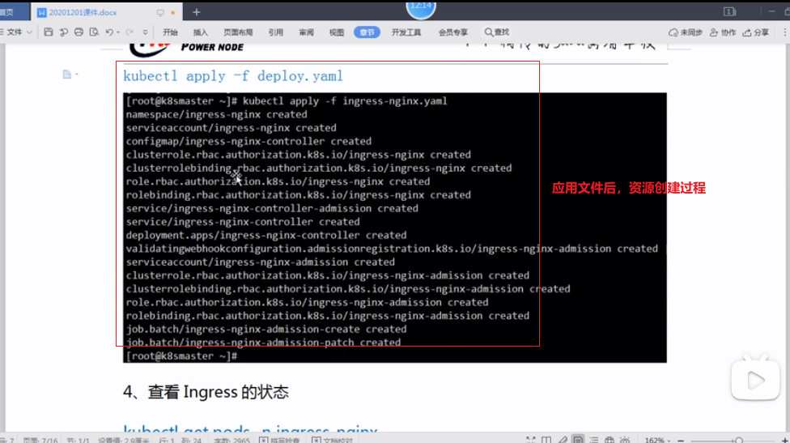Open the 文件 menu

pyautogui.click(x=14, y=32)
